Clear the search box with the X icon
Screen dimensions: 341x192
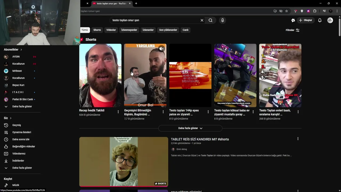click(202, 20)
